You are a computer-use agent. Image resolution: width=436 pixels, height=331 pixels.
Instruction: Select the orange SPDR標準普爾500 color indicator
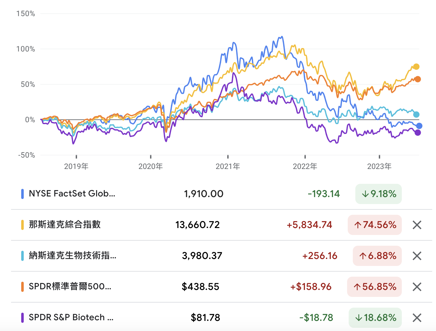point(22,286)
